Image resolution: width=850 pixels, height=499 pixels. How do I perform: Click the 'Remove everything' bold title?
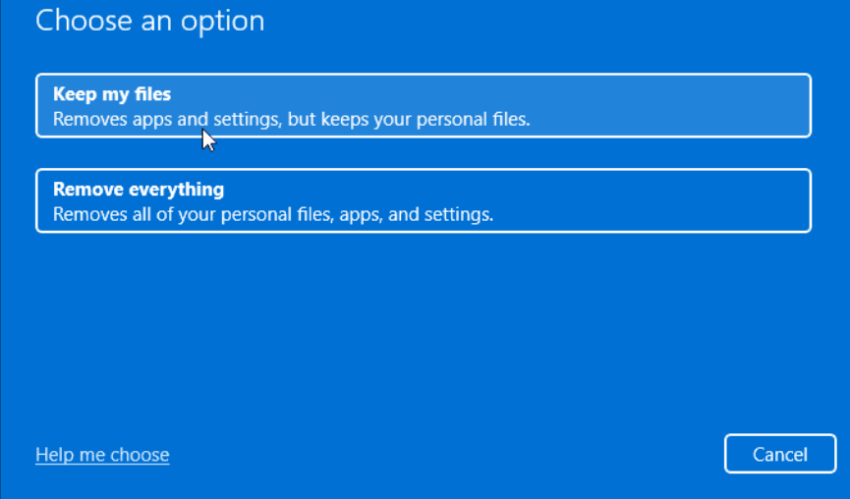[x=139, y=189]
